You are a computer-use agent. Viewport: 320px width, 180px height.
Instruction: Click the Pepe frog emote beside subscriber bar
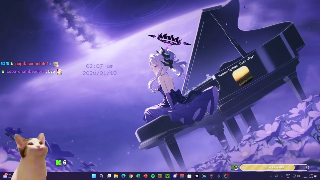coord(235,167)
